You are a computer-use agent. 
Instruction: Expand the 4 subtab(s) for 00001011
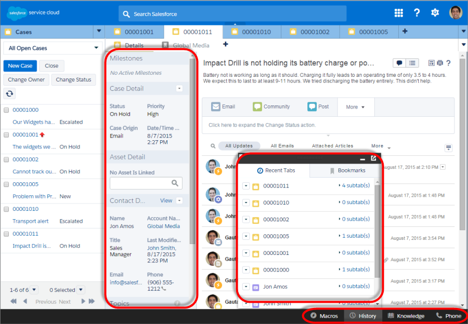coord(354,185)
